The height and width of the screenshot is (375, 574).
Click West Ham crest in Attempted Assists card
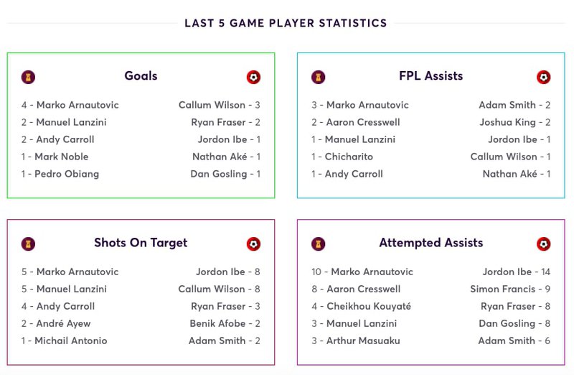click(318, 244)
